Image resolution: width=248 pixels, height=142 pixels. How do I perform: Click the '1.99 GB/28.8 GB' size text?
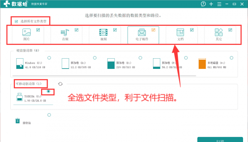click(35, 101)
